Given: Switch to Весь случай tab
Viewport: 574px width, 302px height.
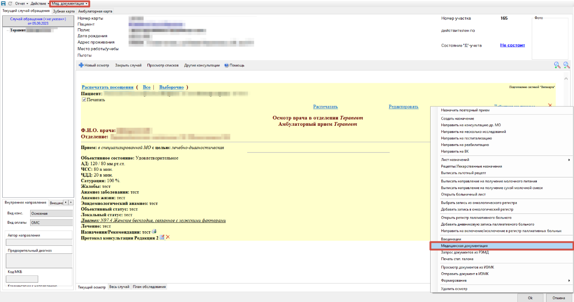Looking at the screenshot, I should (119, 287).
